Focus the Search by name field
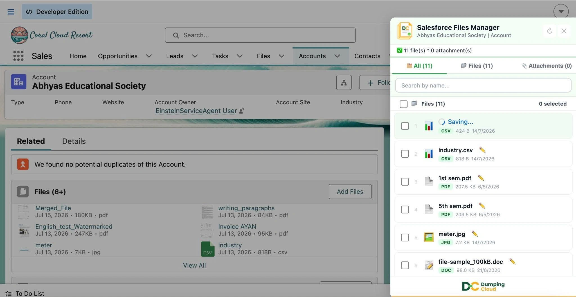Screen dimensions: 576x297 click(x=483, y=85)
